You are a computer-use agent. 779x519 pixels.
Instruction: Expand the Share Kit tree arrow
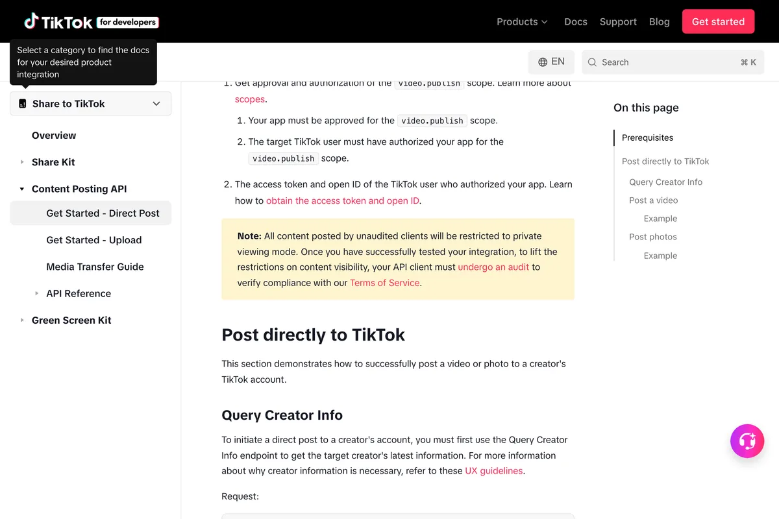click(x=22, y=162)
